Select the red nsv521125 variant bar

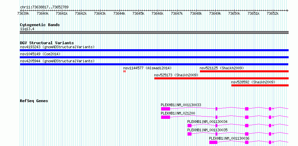pyautogui.click(x=244, y=71)
